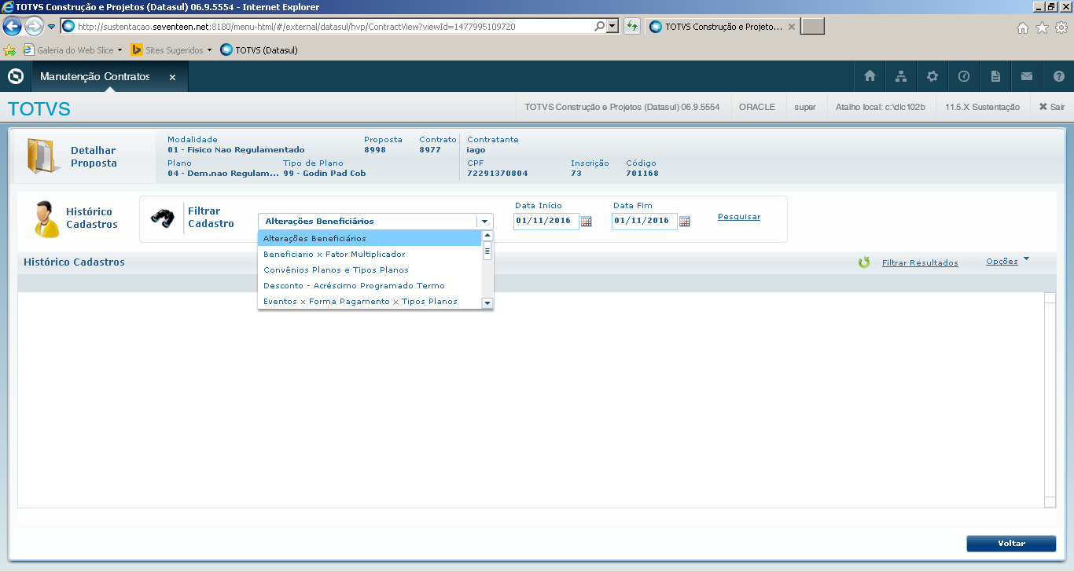Click the dropdown list scroll up arrow

click(487, 236)
